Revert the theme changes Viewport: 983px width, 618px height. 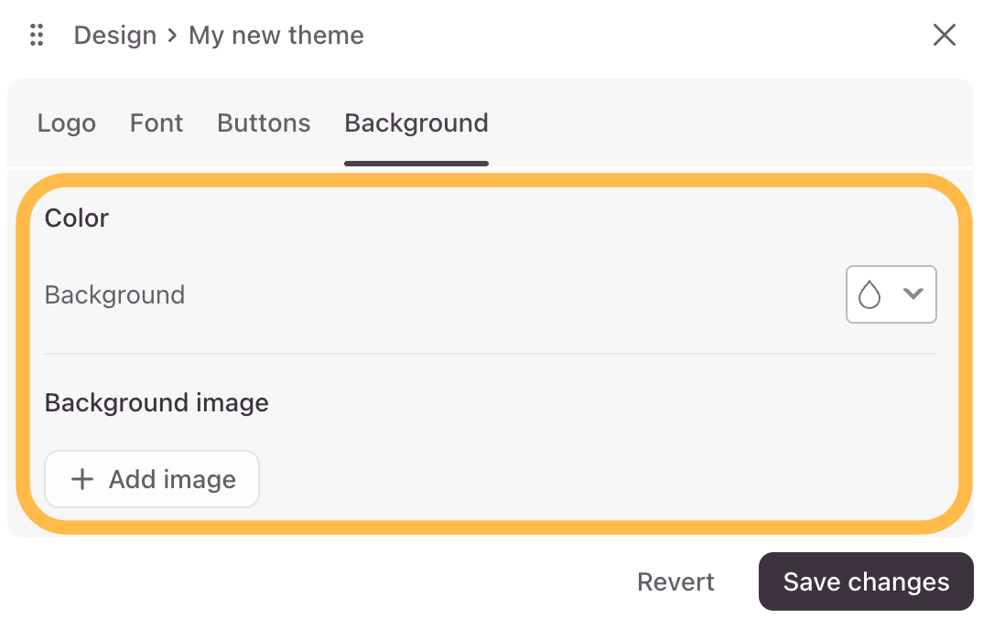675,581
